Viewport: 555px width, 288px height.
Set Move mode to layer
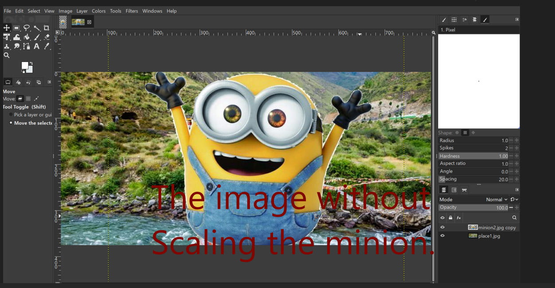click(20, 99)
